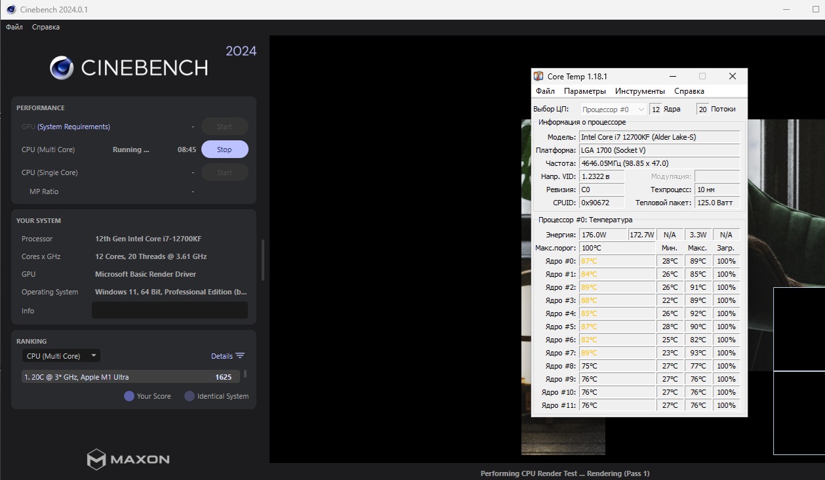Expand the Выбор ЦП Процессор #0 dropdown
825x480 pixels.
pyautogui.click(x=613, y=110)
